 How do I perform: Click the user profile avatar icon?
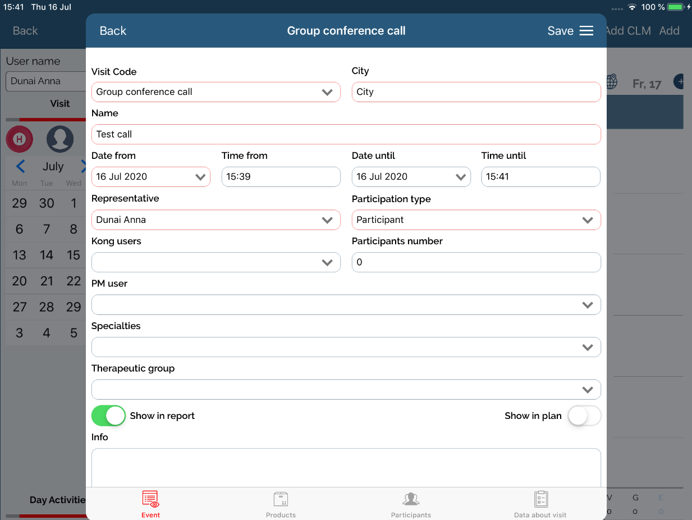pyautogui.click(x=60, y=139)
